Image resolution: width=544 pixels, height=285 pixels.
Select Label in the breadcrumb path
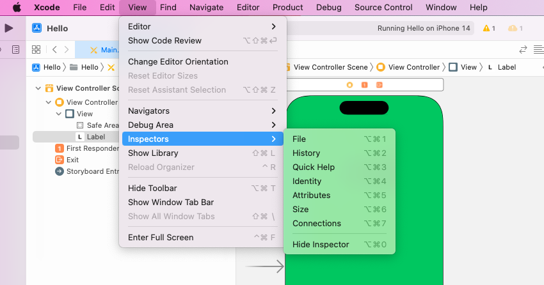(502, 67)
